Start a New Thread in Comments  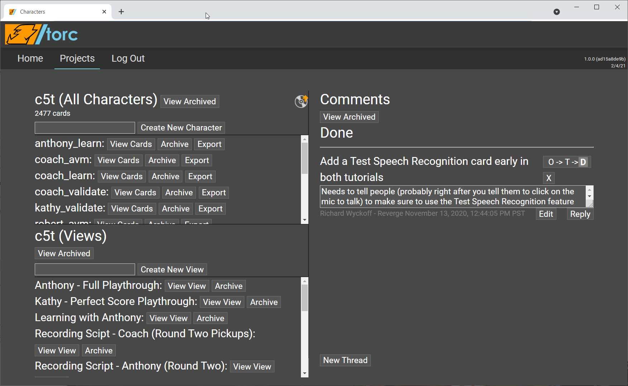tap(345, 360)
